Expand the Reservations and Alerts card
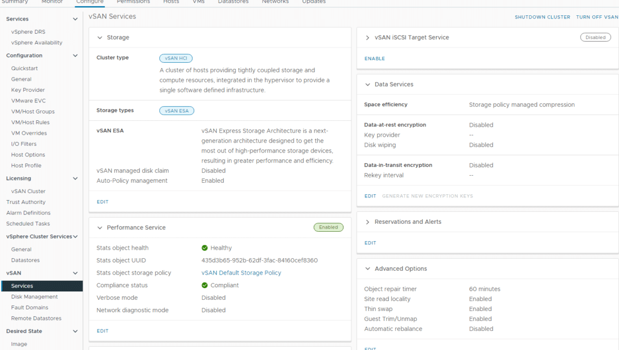 368,222
